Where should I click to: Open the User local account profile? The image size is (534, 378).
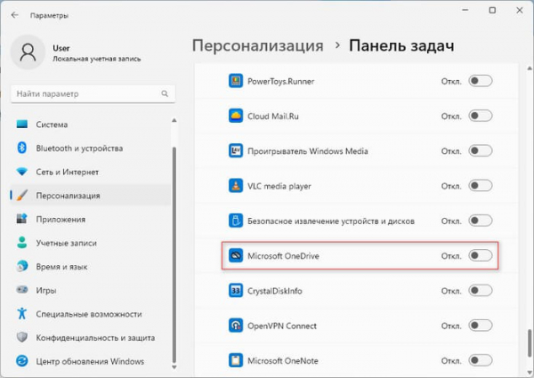77,52
